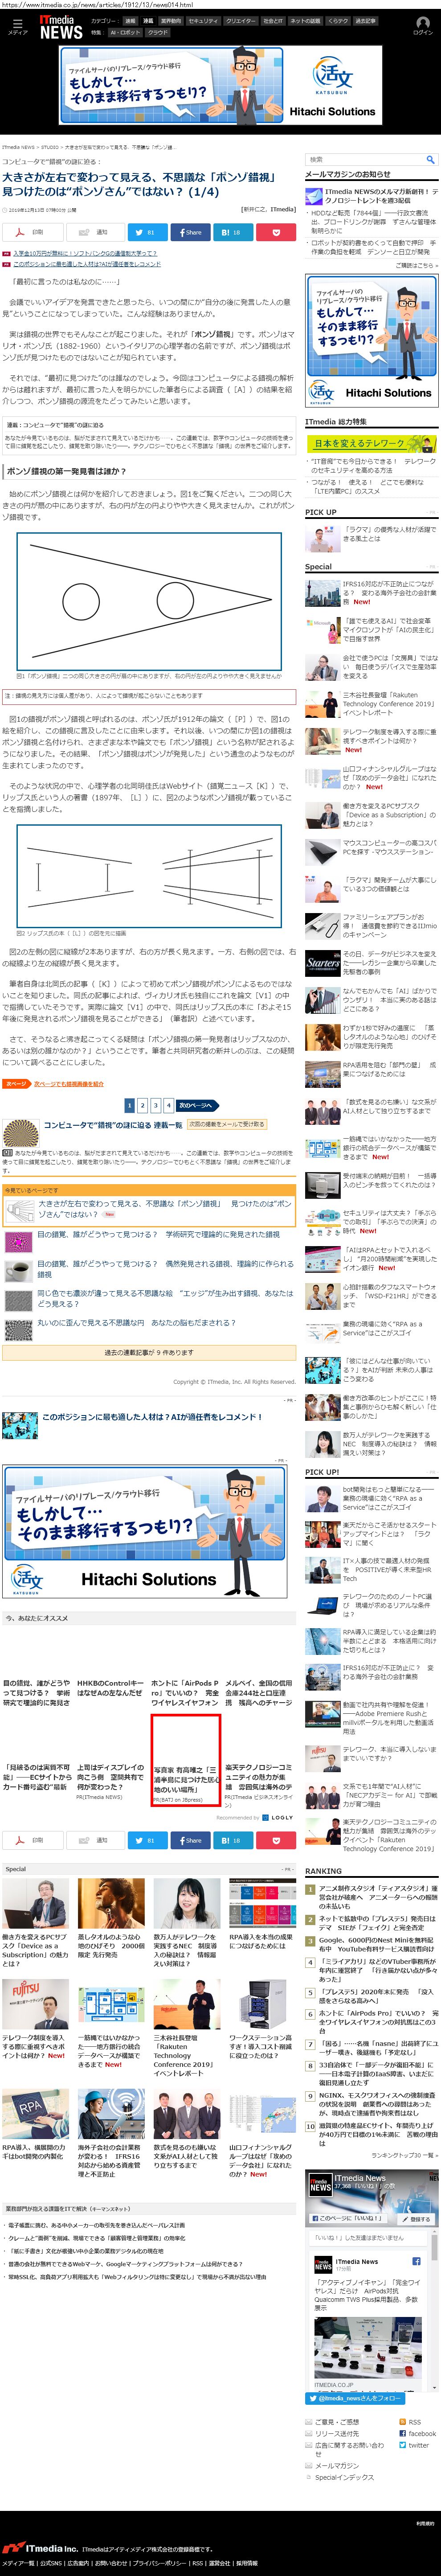Click the 次のページへ button
Image resolution: width=441 pixels, height=2576 pixels.
click(x=195, y=1105)
